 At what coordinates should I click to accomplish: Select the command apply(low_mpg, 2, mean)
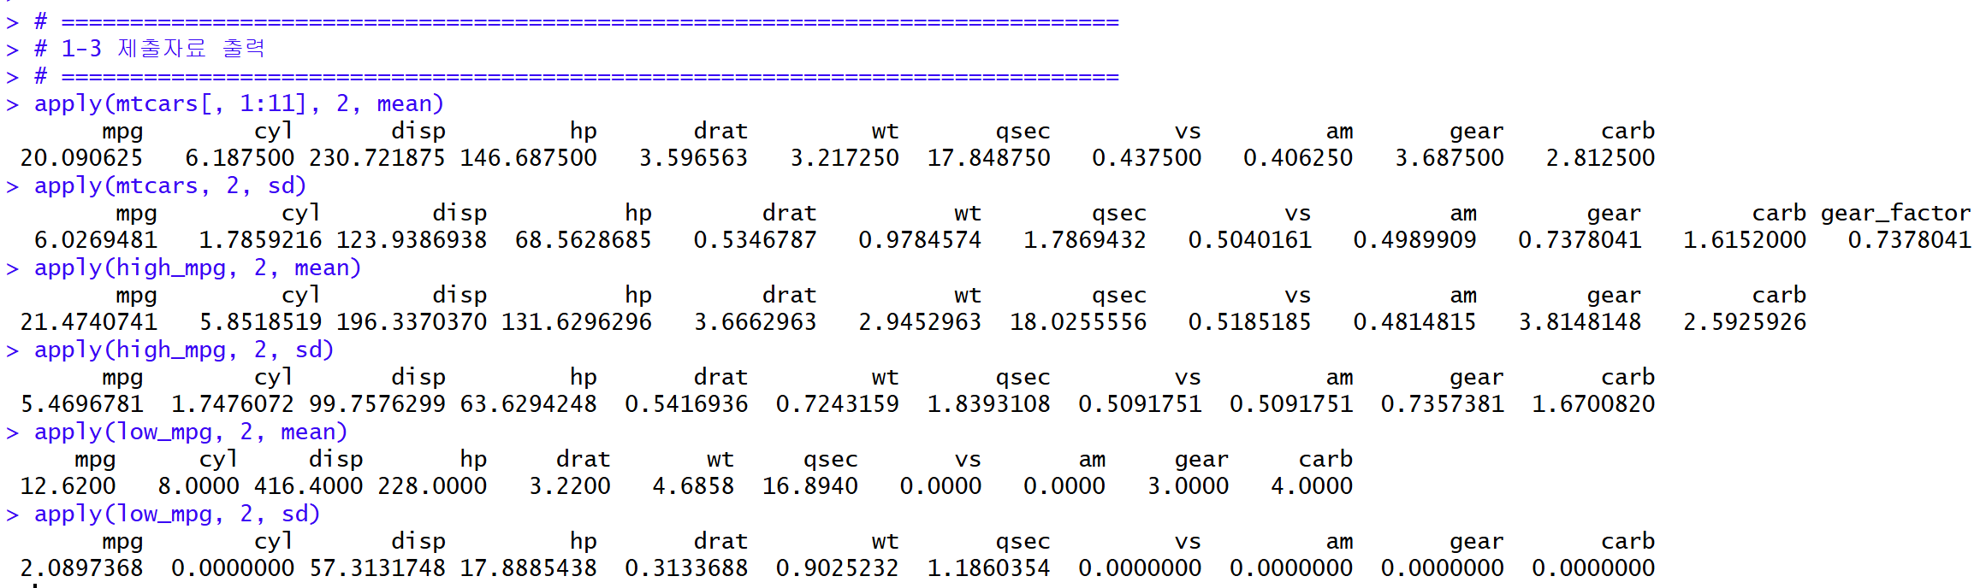[191, 432]
